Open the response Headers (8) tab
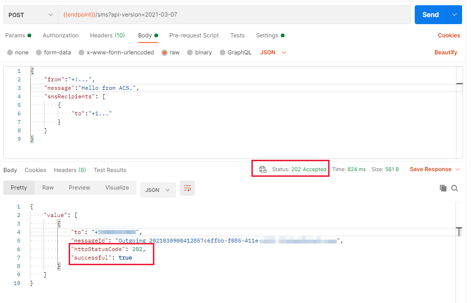Viewport: 473px width, 303px height. click(70, 170)
